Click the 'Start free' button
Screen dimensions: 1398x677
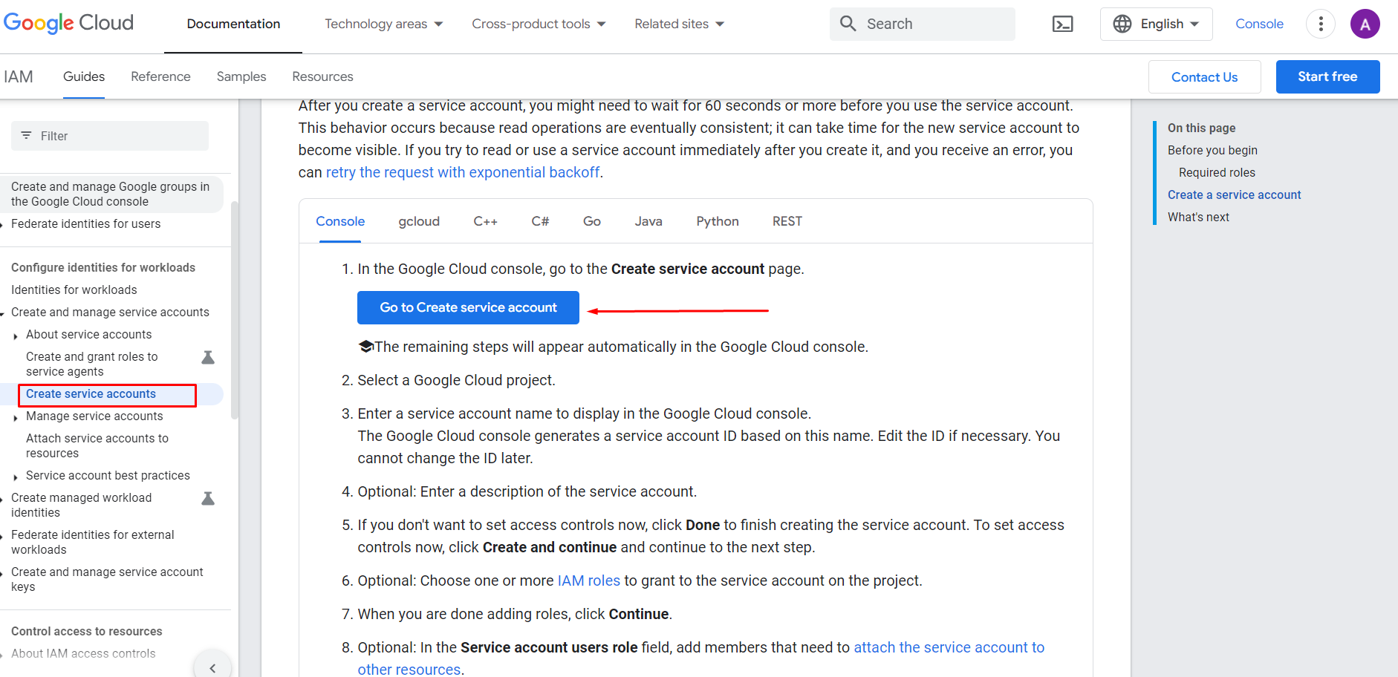coord(1327,76)
